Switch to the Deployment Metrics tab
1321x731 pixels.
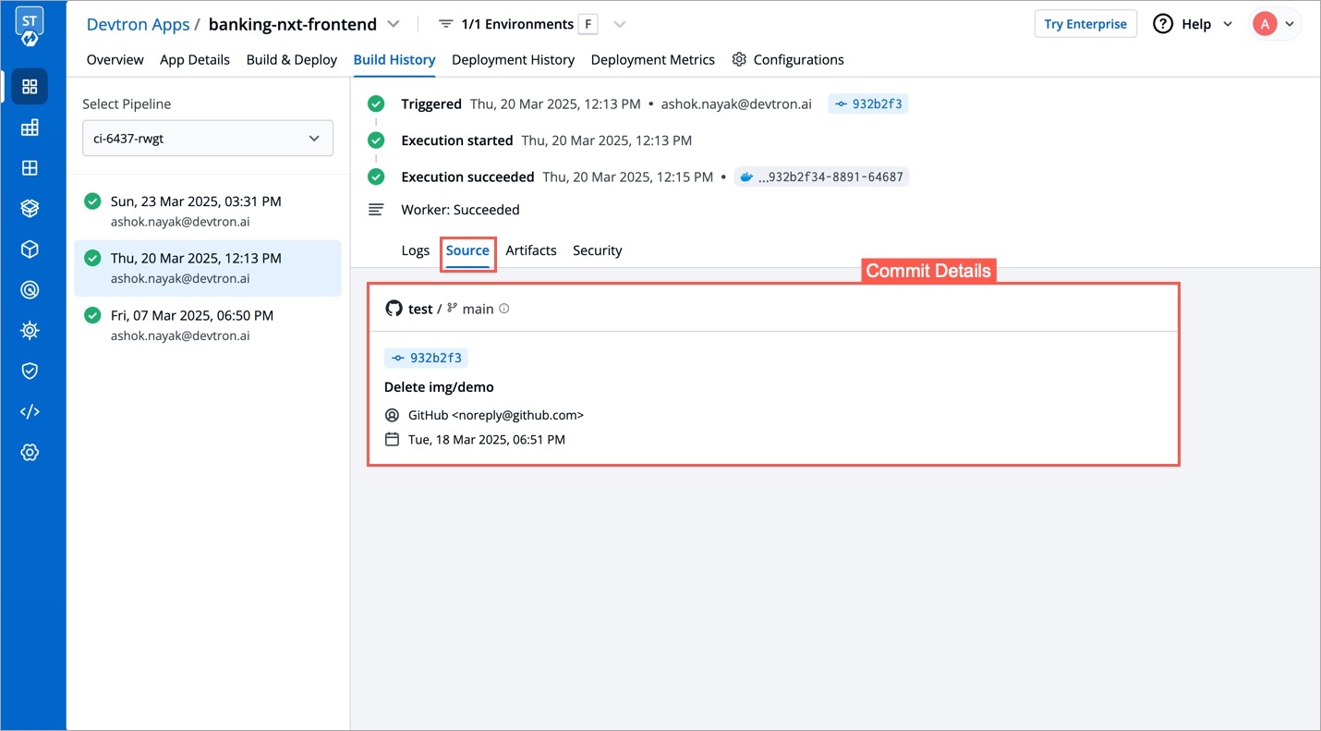click(653, 59)
